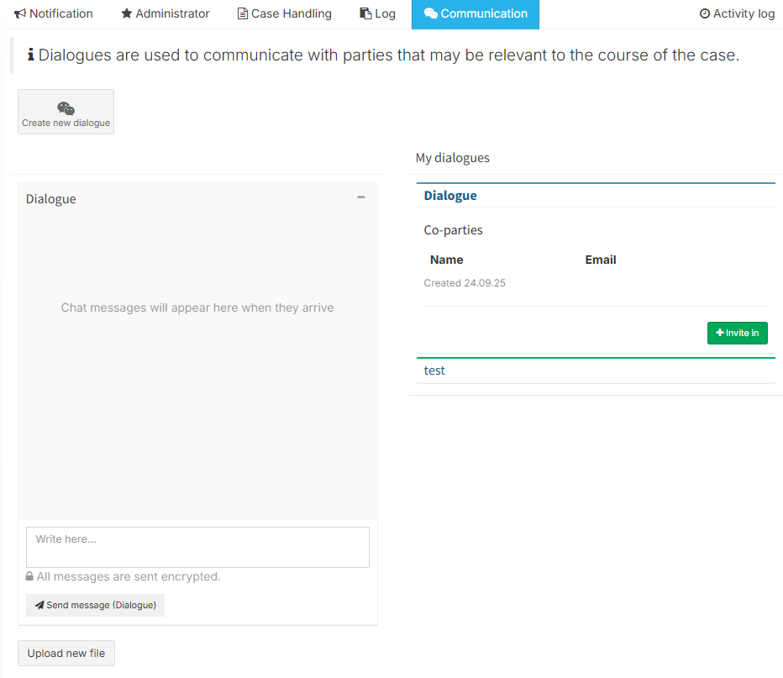This screenshot has width=783, height=678.
Task: Click the paper plane send icon
Action: (x=39, y=605)
